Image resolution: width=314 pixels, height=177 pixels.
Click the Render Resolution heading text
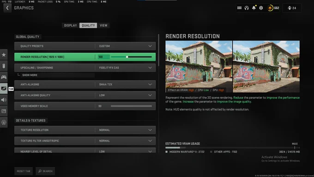[193, 37]
